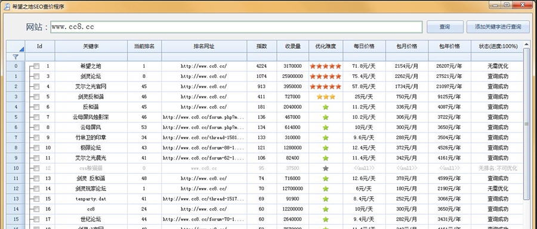Image resolution: width=537 pixels, height=229 pixels.
Task: Click green star in cc8 keyword row
Action: tap(326, 209)
